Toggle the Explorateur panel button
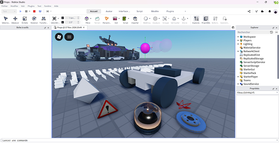Image resolution: width=279 pixels, height=147 pixels. [197, 20]
